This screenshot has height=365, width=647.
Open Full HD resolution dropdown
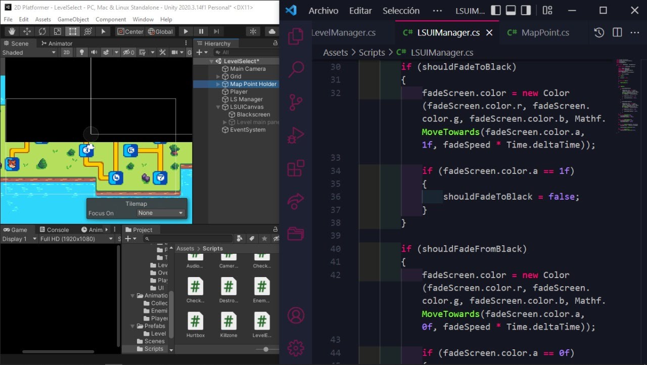[x=77, y=239]
